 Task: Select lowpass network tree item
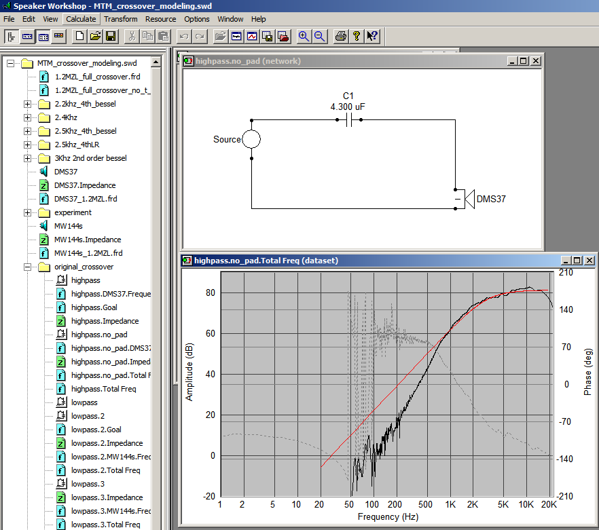coord(84,402)
